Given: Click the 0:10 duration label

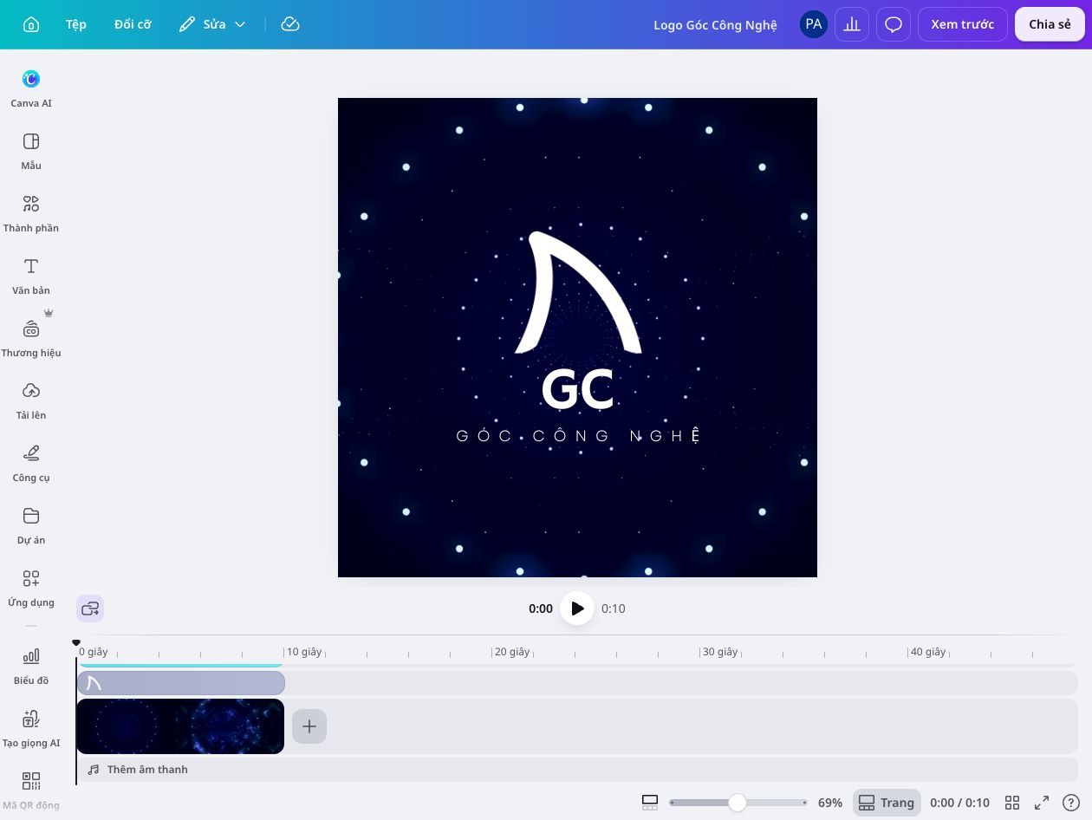Looking at the screenshot, I should point(614,608).
